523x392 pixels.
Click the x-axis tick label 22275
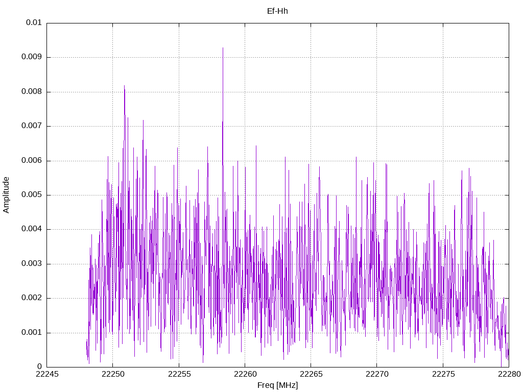(443, 374)
